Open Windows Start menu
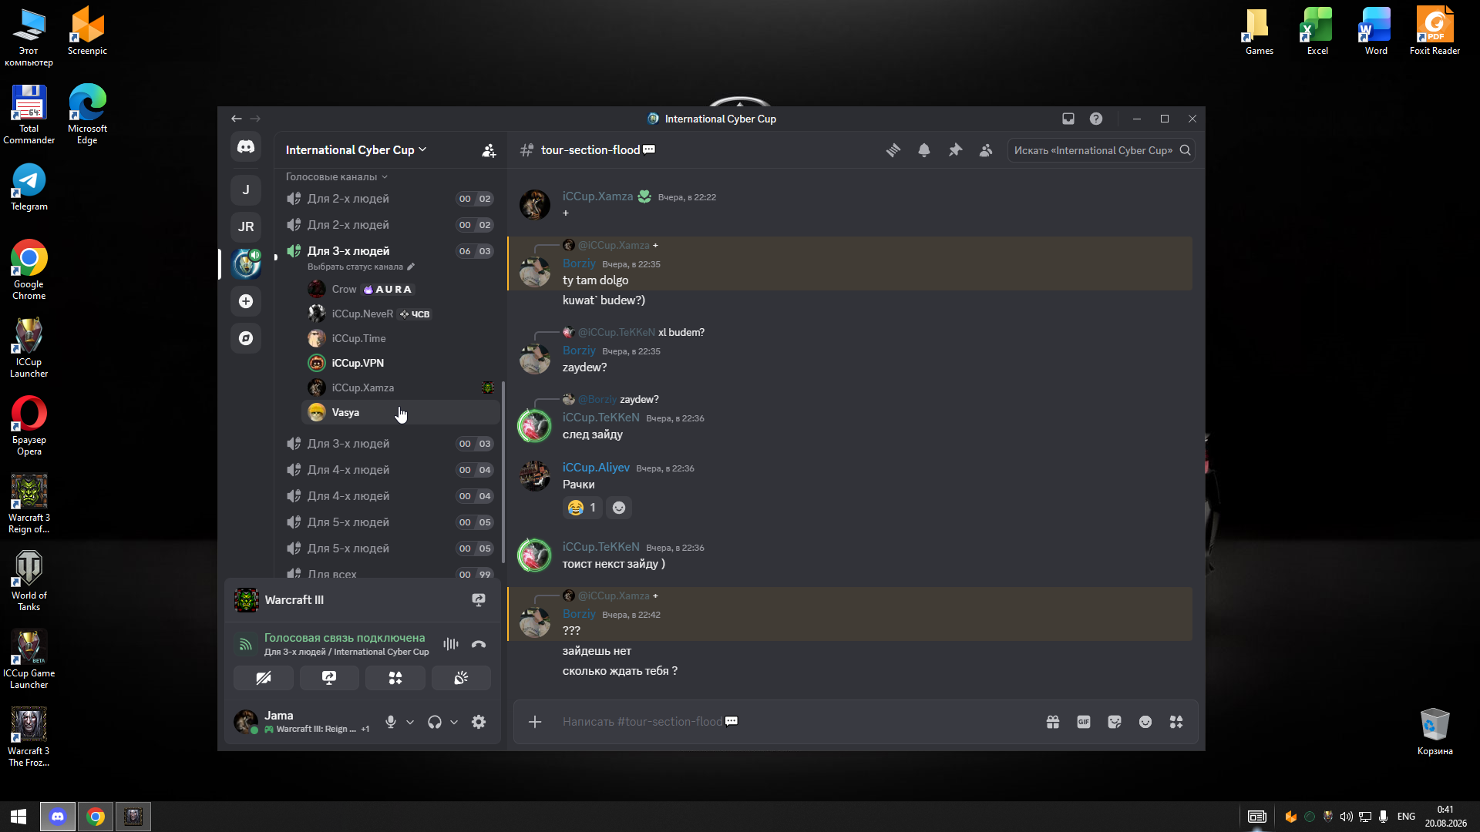Image resolution: width=1480 pixels, height=832 pixels. point(18,817)
